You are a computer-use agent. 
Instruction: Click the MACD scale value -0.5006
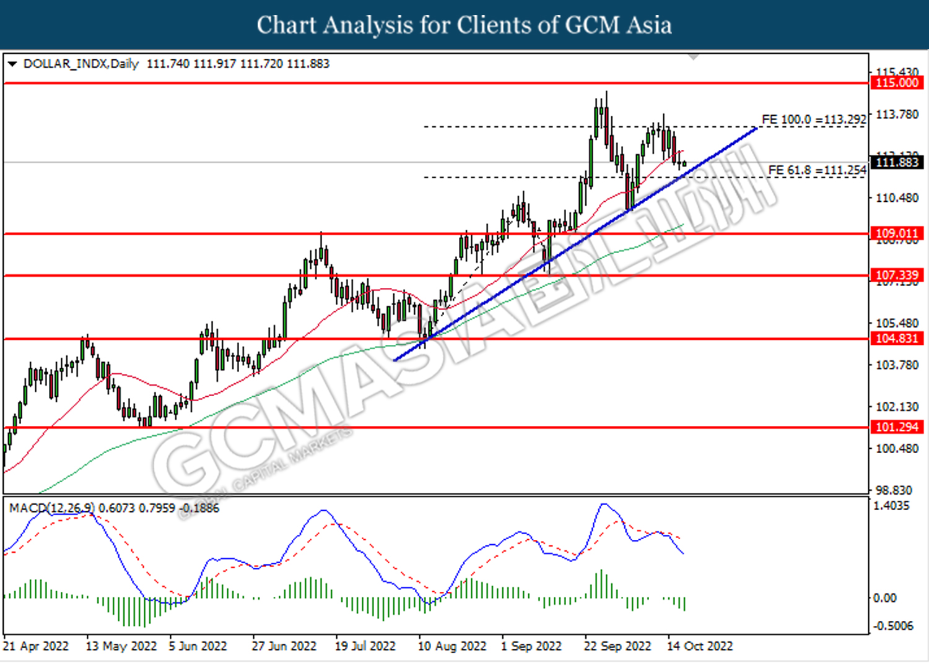[893, 626]
